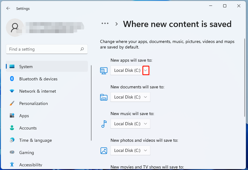Open Time & language settings
248x170 pixels.
point(47,140)
